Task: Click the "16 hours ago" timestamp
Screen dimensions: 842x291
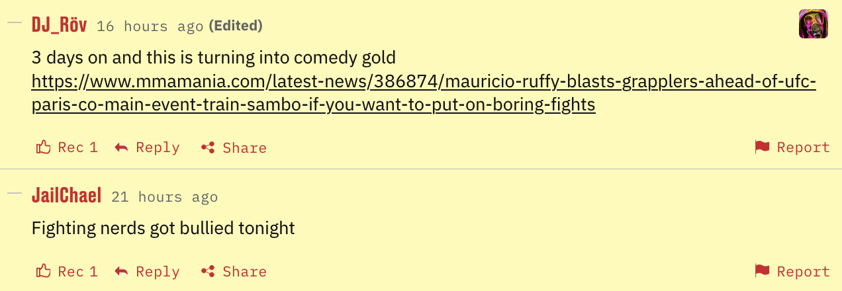Action: pyautogui.click(x=150, y=26)
